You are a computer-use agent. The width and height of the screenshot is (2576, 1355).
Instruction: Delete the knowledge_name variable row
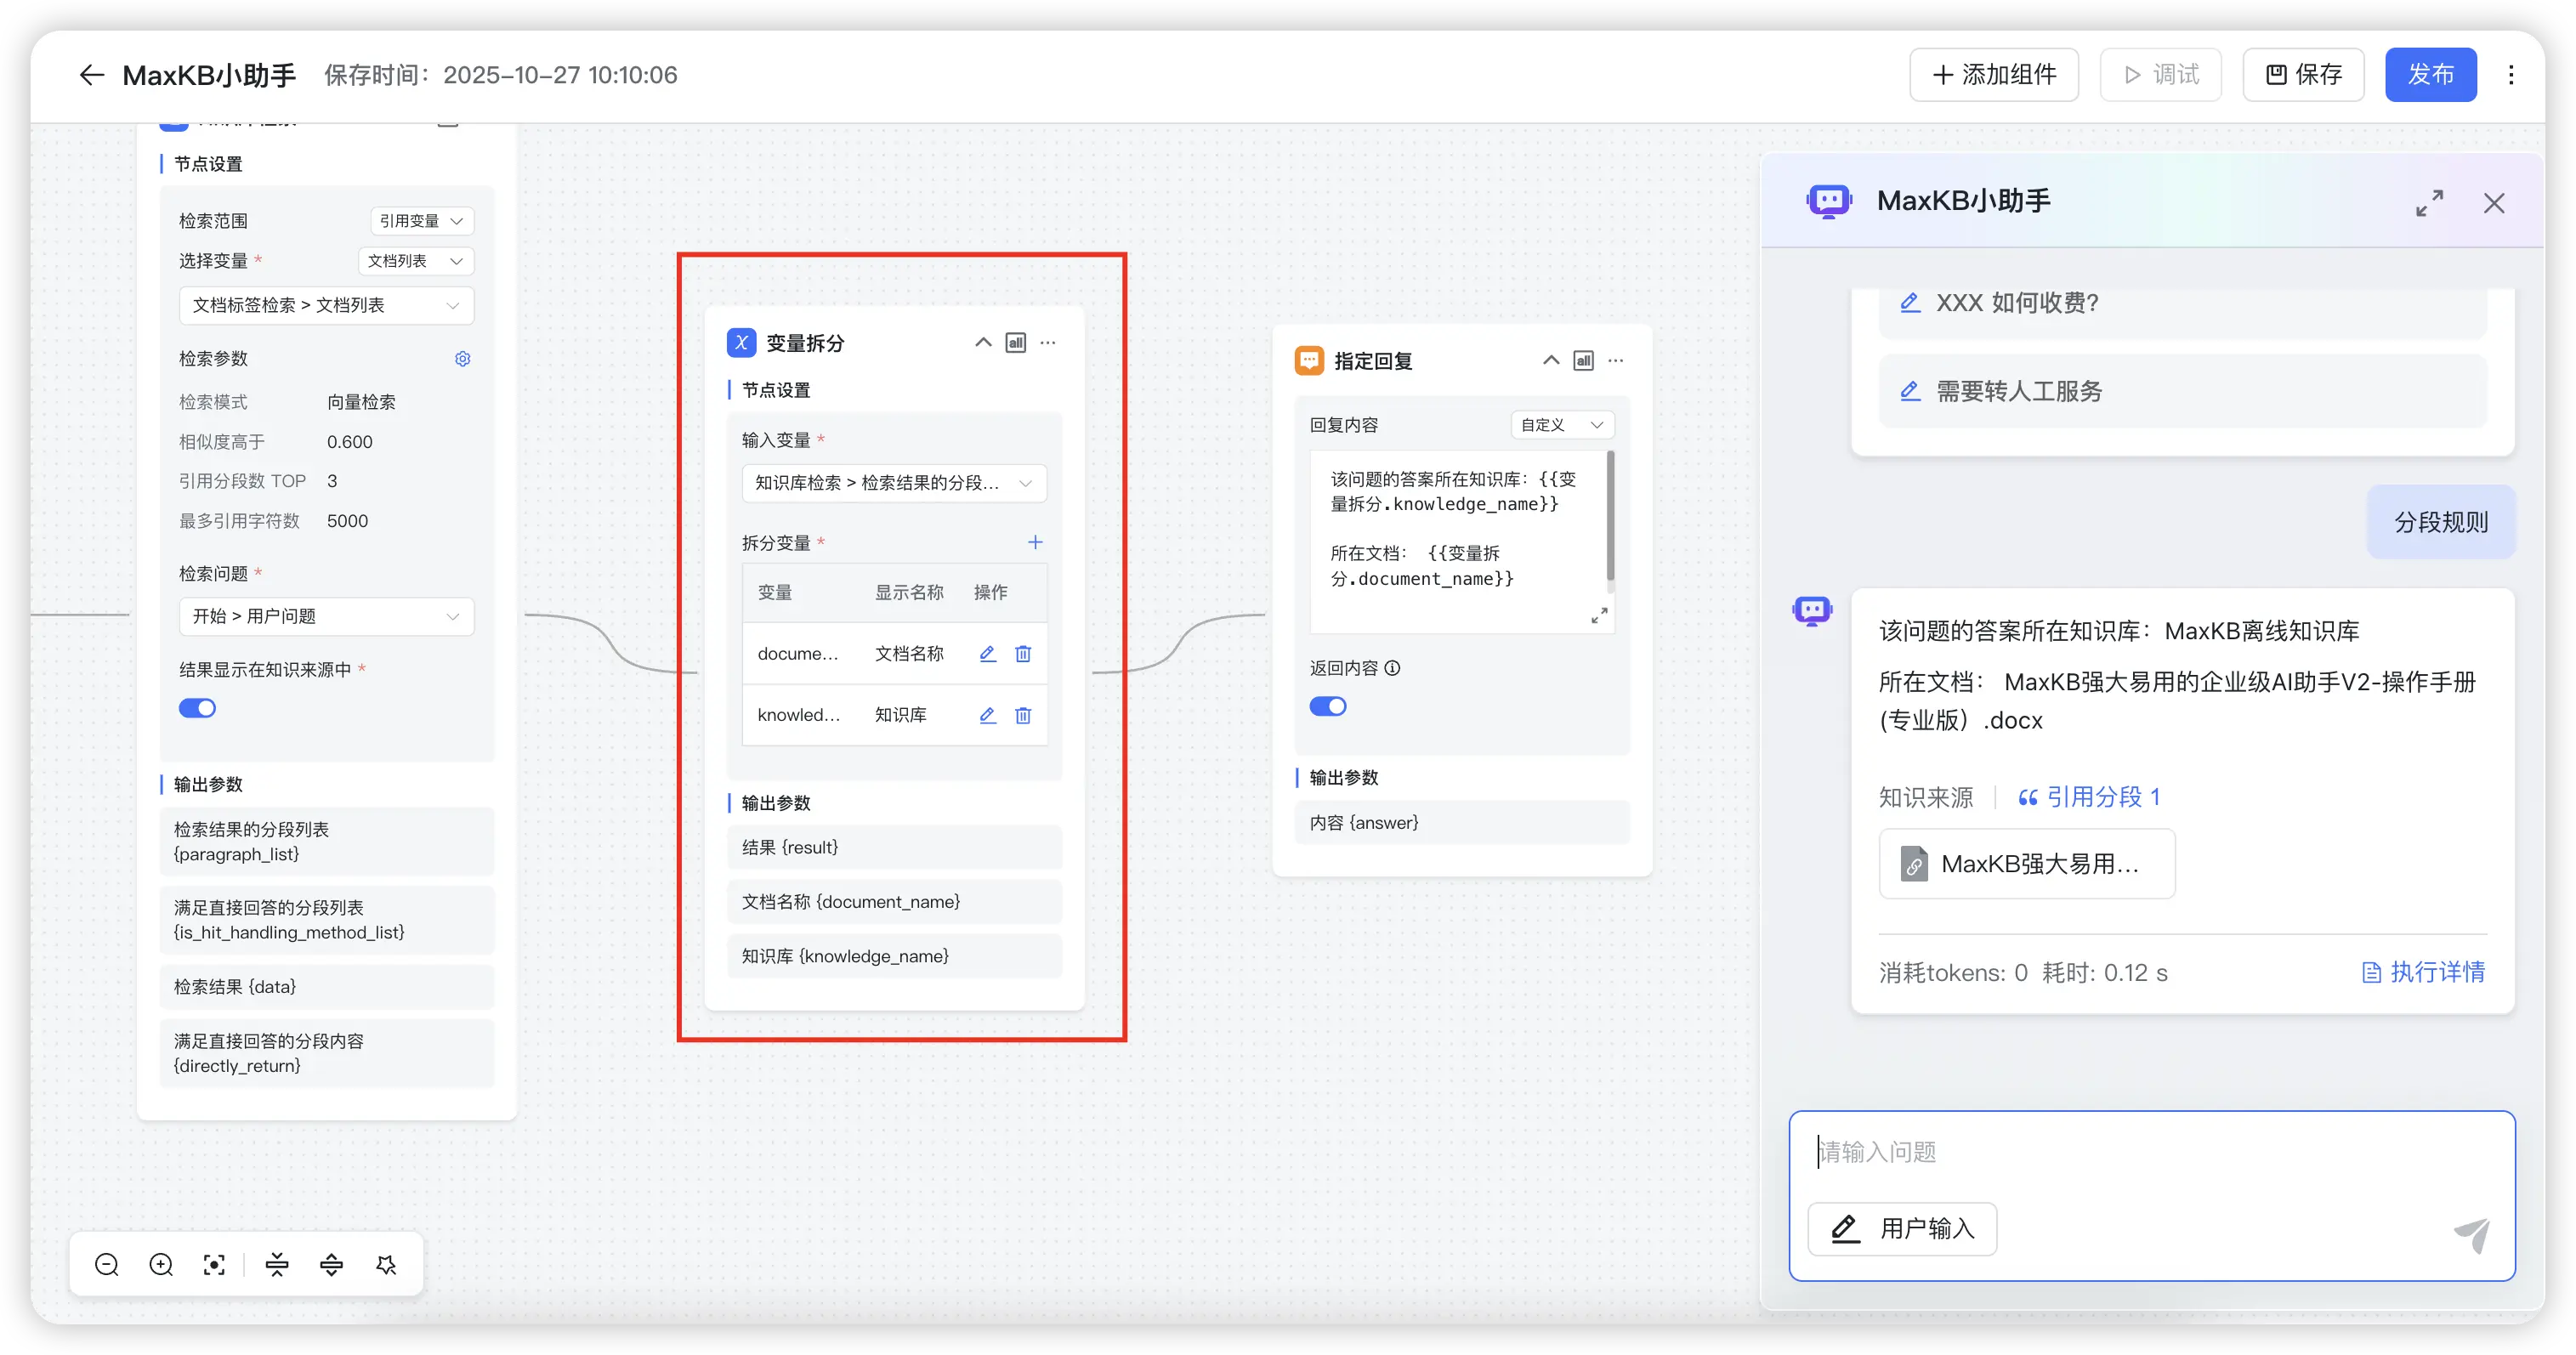(x=1023, y=715)
